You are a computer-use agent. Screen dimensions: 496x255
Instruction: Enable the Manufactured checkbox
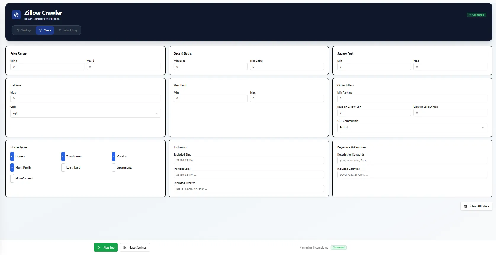[x=12, y=179]
